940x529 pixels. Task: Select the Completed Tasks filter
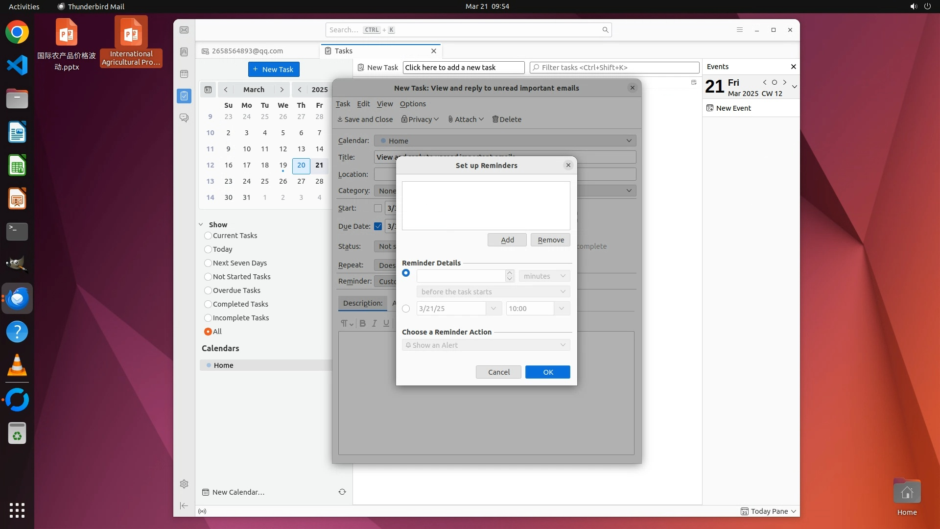coord(208,304)
